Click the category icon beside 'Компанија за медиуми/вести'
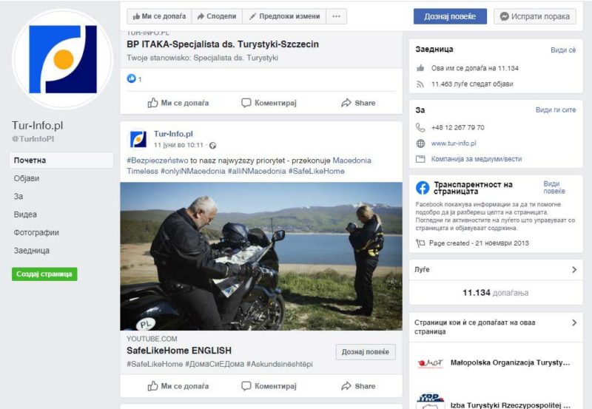The image size is (592, 409). coord(420,159)
